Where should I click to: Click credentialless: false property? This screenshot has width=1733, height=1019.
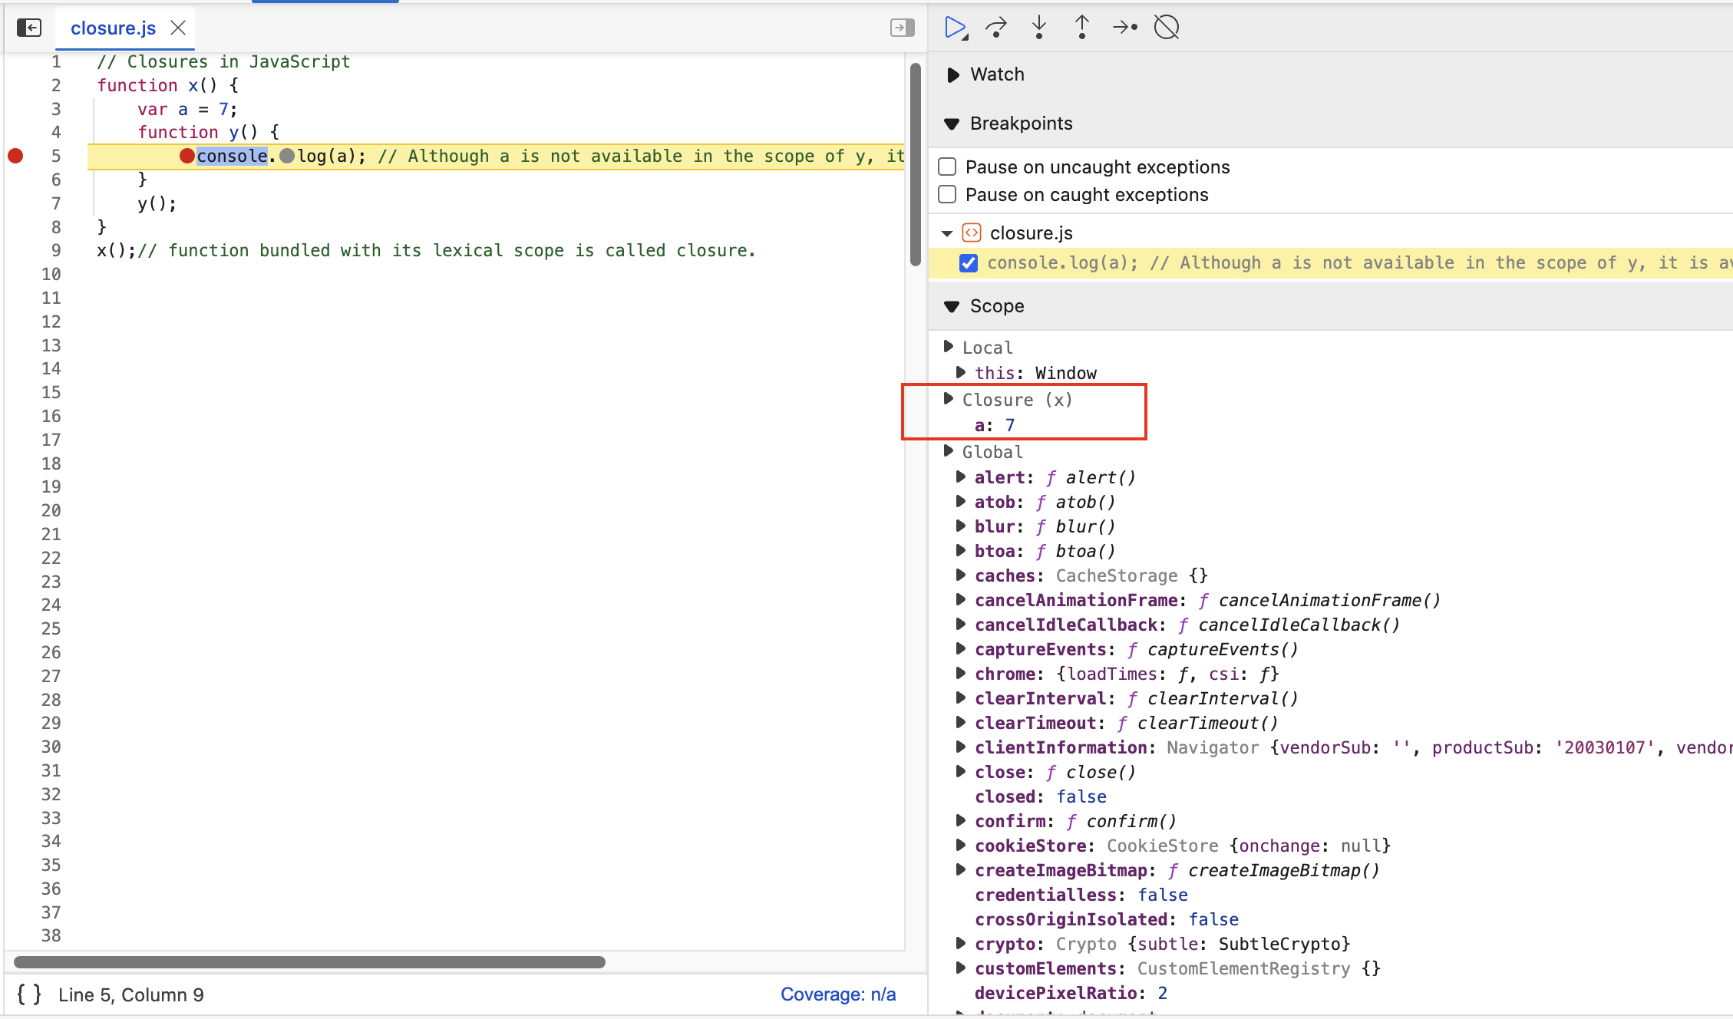[1081, 895]
